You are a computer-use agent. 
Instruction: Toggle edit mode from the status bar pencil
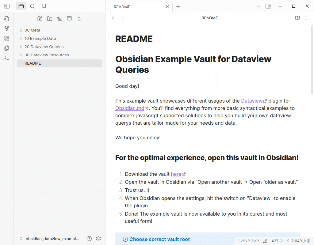(265, 241)
